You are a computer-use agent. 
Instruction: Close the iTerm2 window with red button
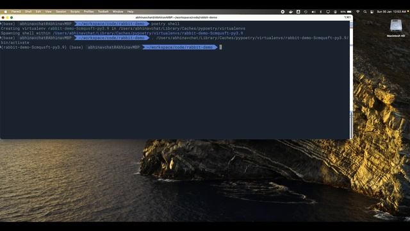[3, 17]
